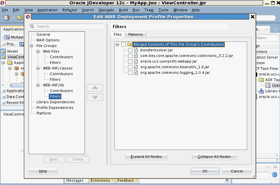The height and width of the screenshot is (185, 280).
Task: Select Contributors under WEB-INF/lib
Action: pos(61,91)
